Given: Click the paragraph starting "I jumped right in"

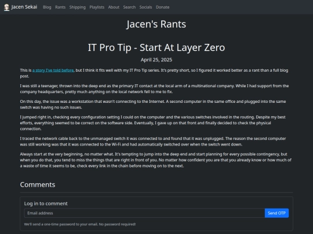Looking at the screenshot, I should click(152, 122).
